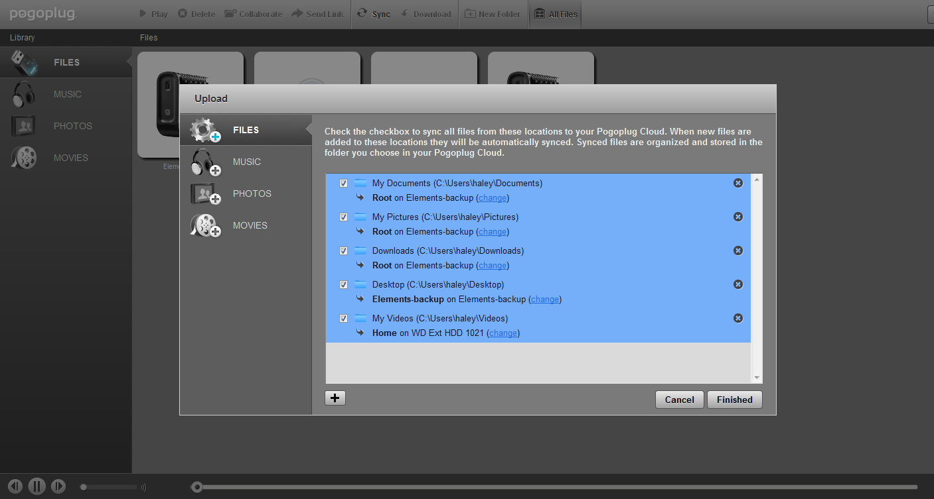
Task: Select MOVIES in the Library sidebar
Action: pos(66,158)
